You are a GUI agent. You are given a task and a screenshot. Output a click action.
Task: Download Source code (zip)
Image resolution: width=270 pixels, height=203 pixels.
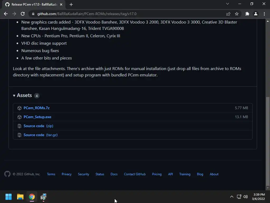[38, 126]
